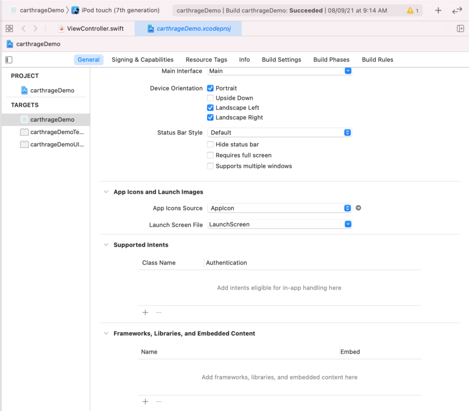Click the carthrageDemo scheme icon in toolbar

tap(13, 11)
